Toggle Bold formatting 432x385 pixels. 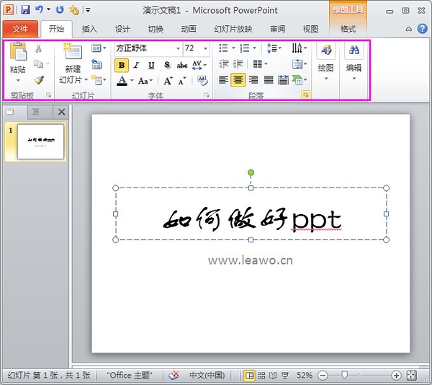pos(122,66)
